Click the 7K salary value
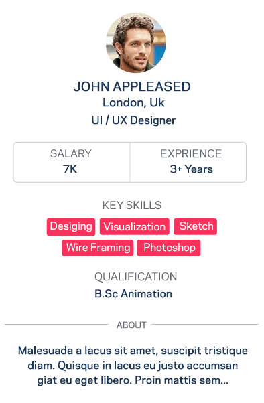 coord(70,169)
